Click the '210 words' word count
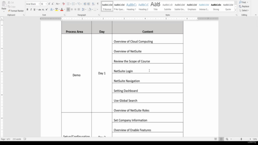Viewport: 258px width, 145px height. click(17, 139)
